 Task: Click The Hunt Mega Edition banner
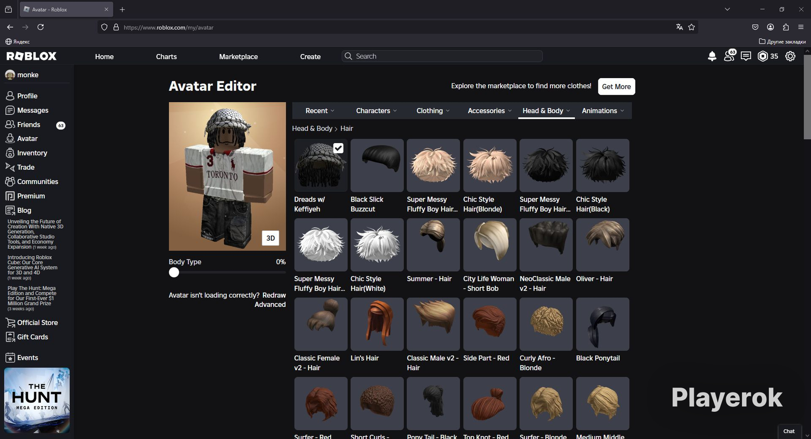click(x=37, y=400)
